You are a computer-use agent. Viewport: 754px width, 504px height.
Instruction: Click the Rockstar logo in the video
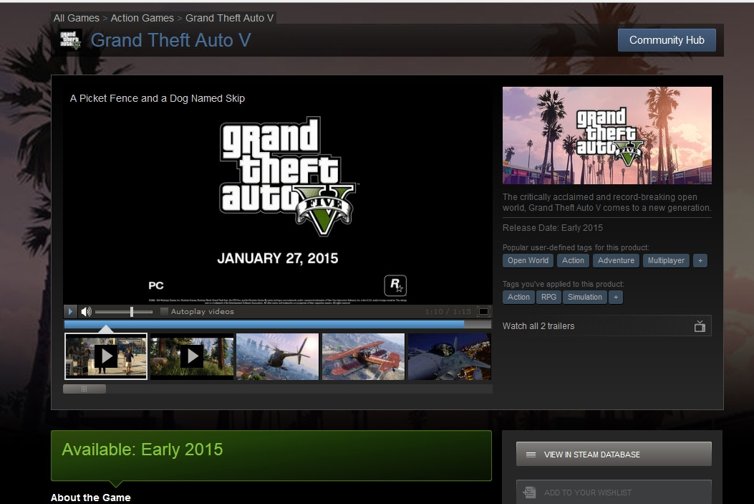click(395, 285)
